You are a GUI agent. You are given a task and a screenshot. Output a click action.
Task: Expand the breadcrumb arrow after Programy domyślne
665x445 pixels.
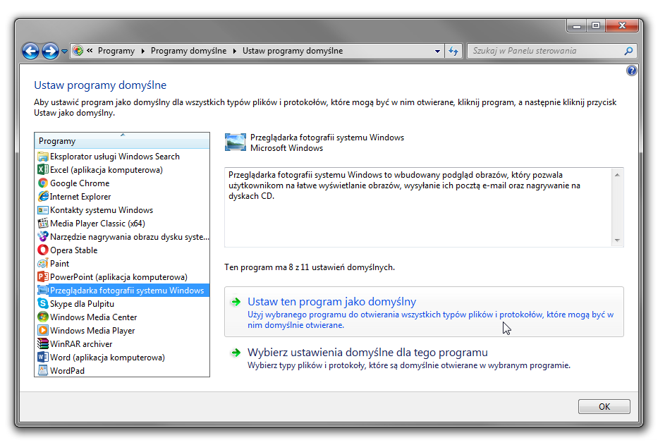coord(235,51)
